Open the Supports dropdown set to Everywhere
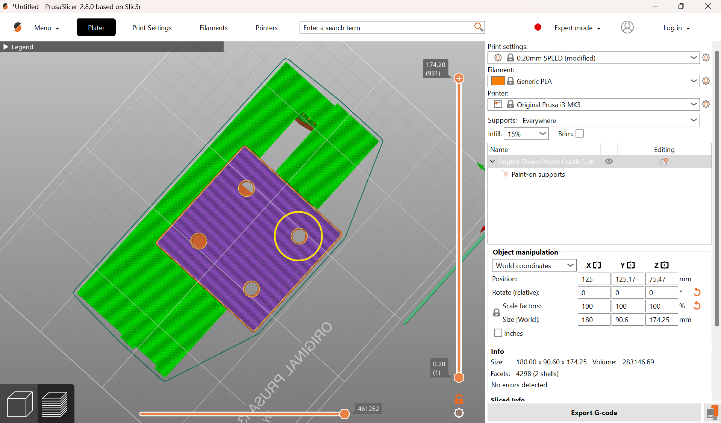721x423 pixels. 609,120
